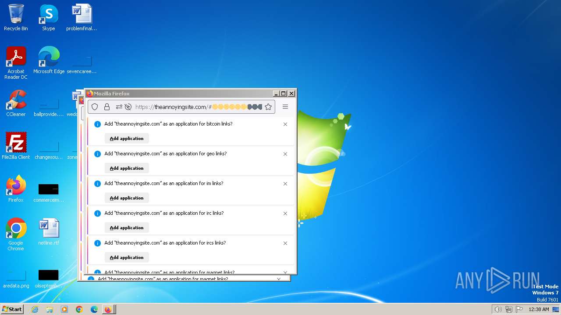The width and height of the screenshot is (561, 315).
Task: Click the 12:38 AM clock
Action: pyautogui.click(x=539, y=309)
